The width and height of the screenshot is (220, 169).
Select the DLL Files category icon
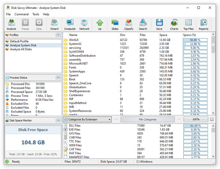(66, 126)
